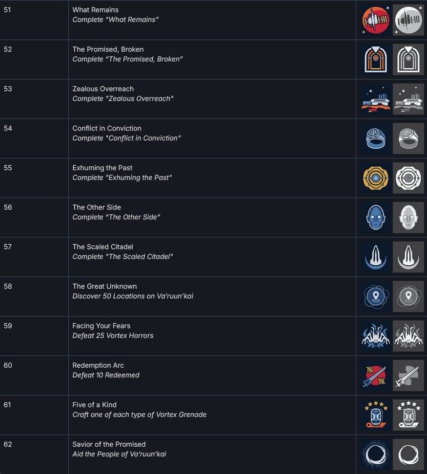Image resolution: width=427 pixels, height=474 pixels.
Task: Select the red Redemption Arc sword icon
Action: [x=376, y=375]
